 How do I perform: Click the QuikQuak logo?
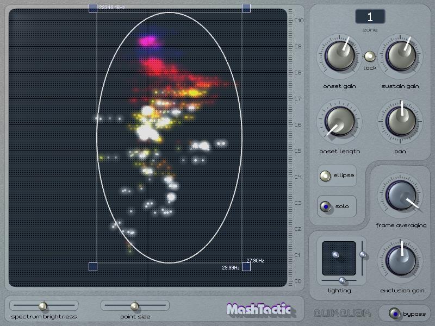(343, 314)
